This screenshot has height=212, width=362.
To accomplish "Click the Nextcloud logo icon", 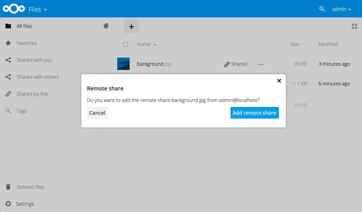I will tap(14, 9).
